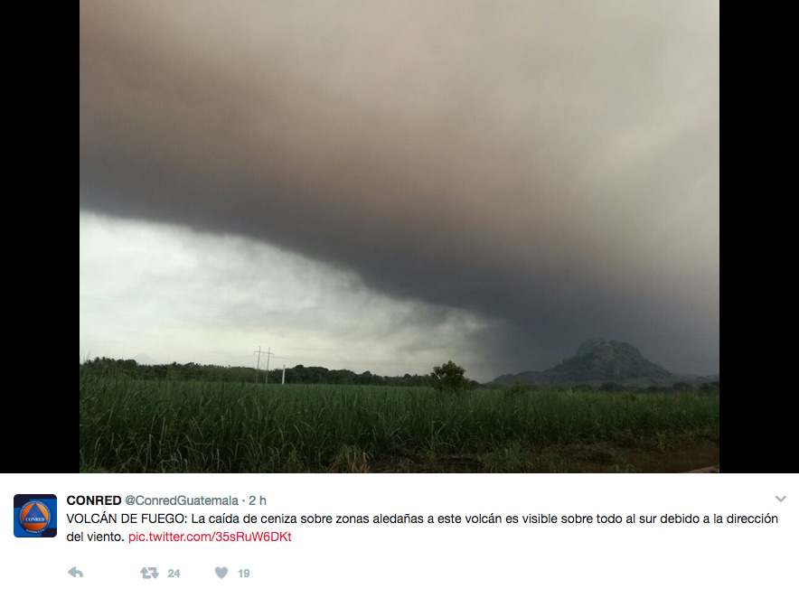The height and width of the screenshot is (598, 799).
Task: View the like count of 19
Action: [243, 573]
